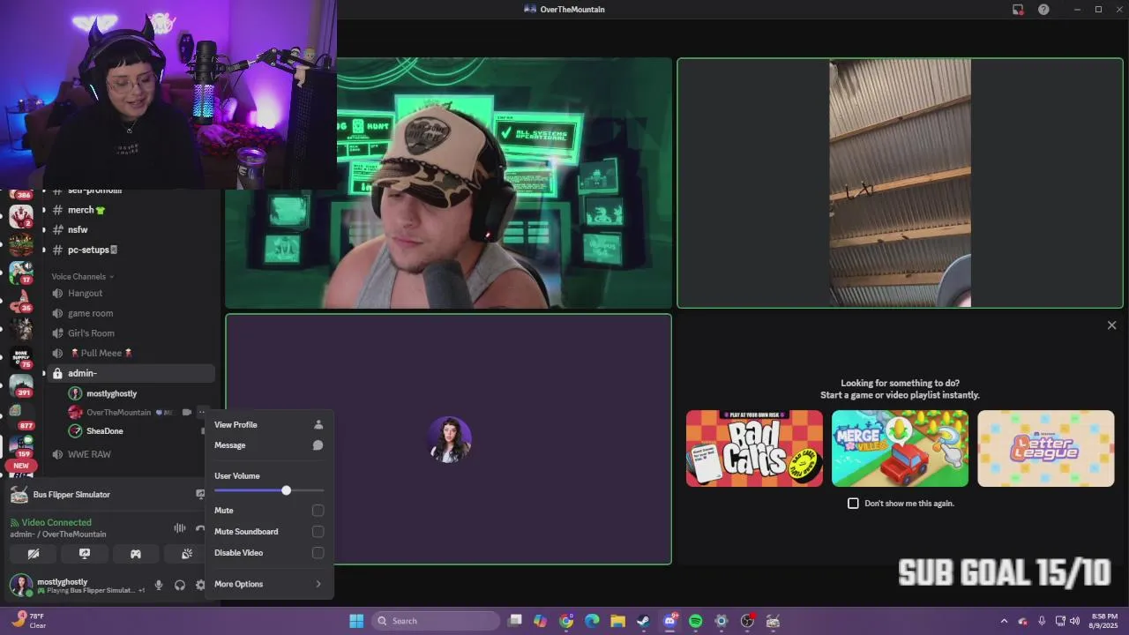Click mostlyghostly in admin- voice channel list
1129x635 pixels.
coord(111,393)
